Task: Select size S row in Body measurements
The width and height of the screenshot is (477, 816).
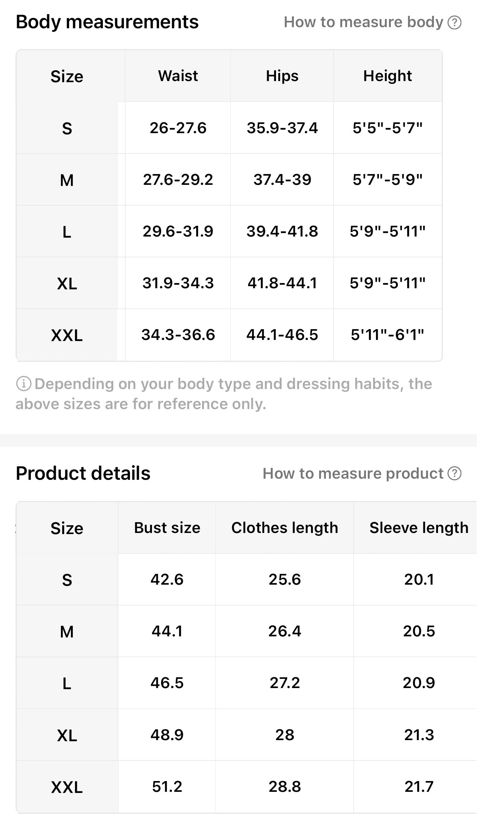Action: pyautogui.click(x=229, y=128)
